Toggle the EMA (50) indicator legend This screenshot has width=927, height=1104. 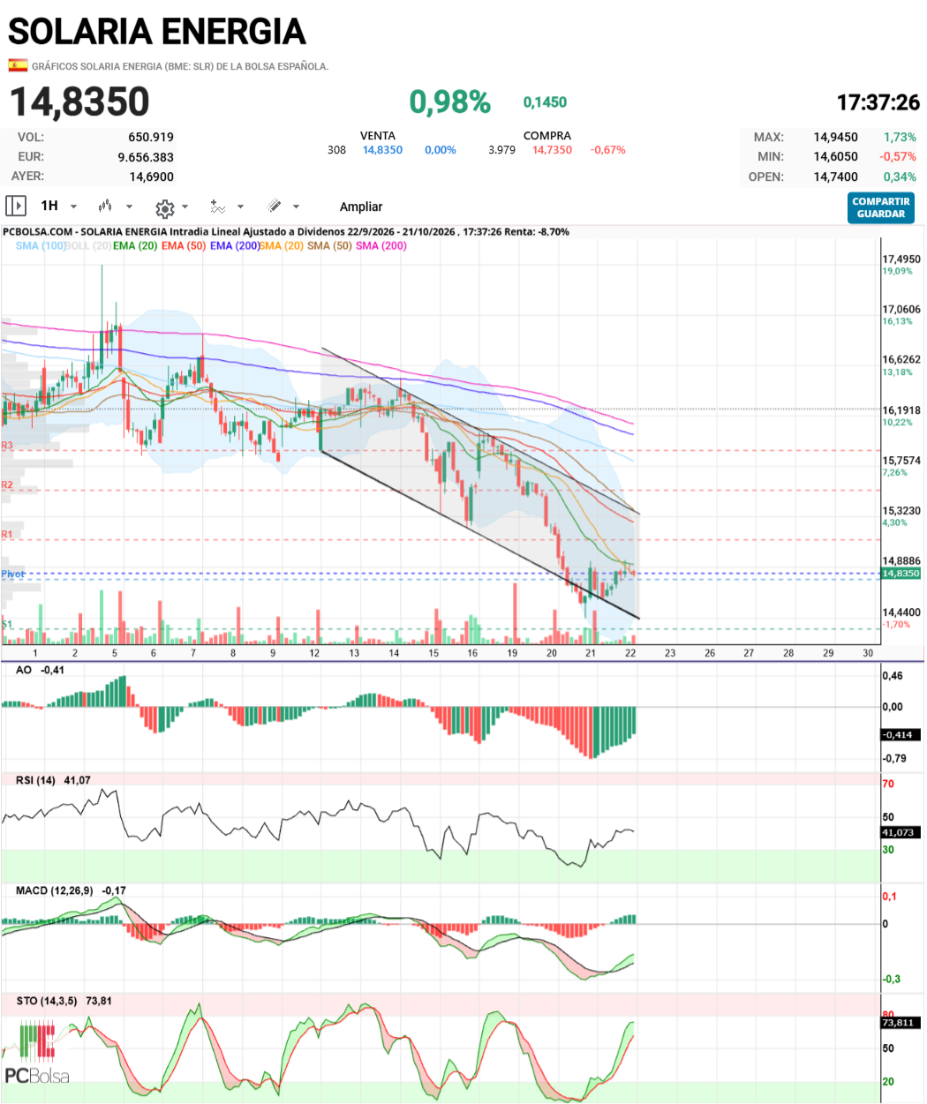tap(184, 245)
